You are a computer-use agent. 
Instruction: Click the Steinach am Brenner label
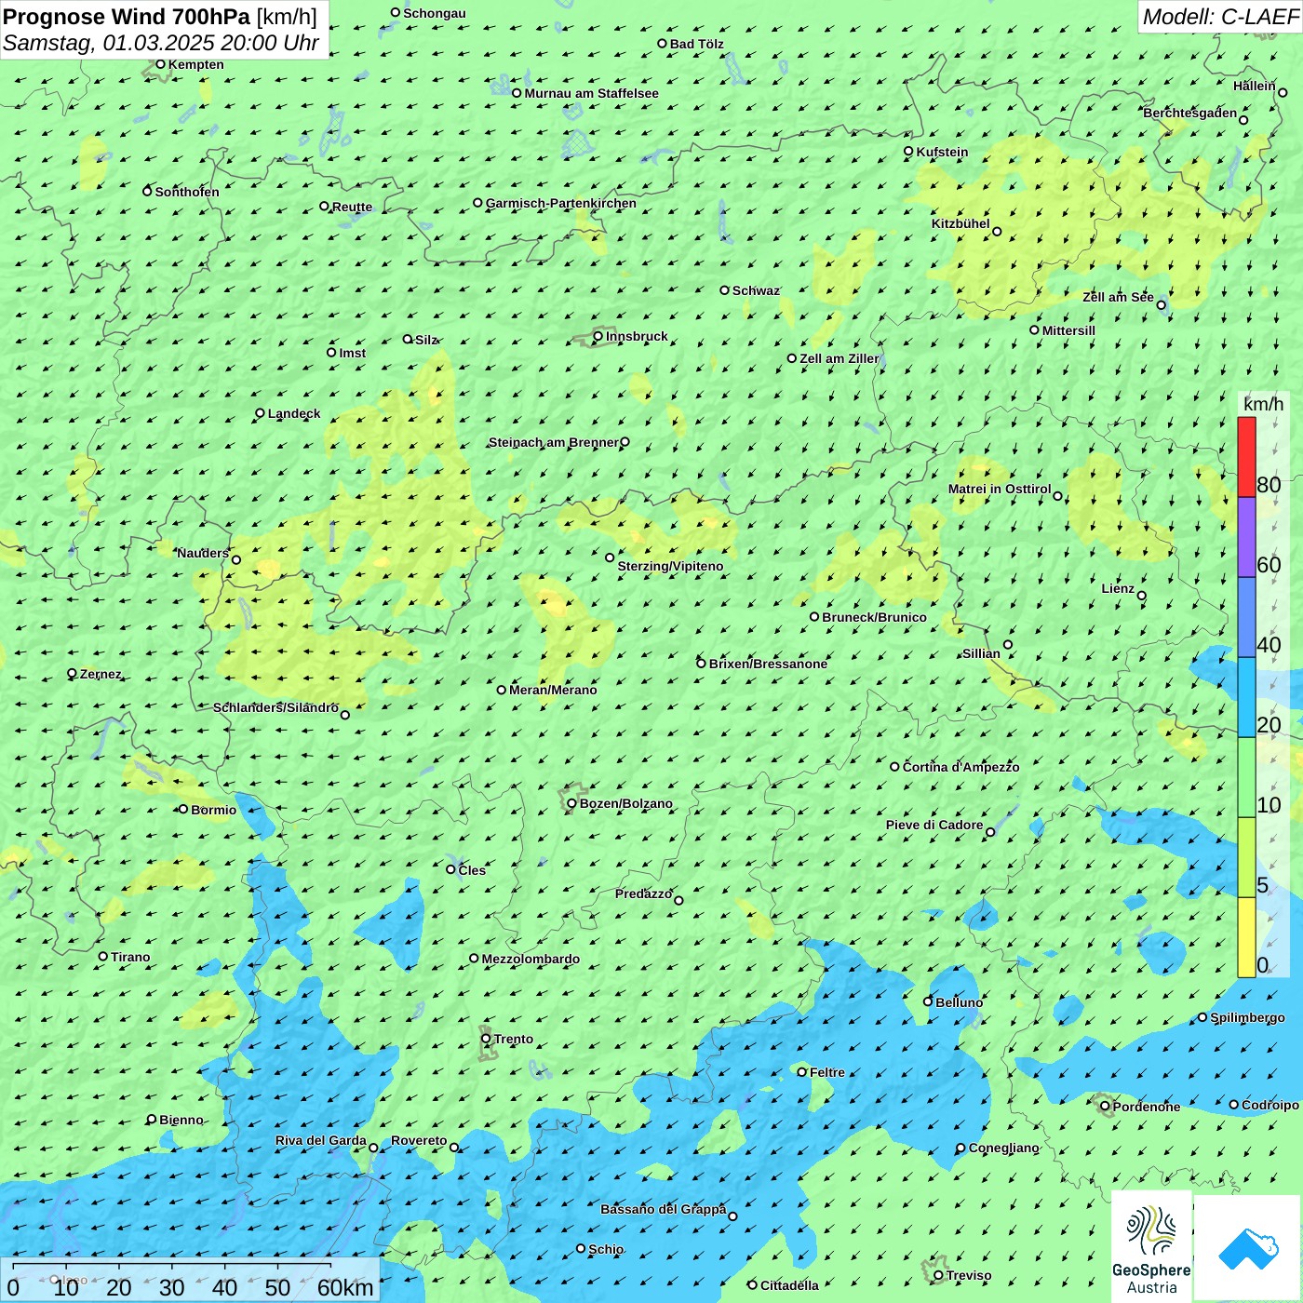(x=553, y=442)
